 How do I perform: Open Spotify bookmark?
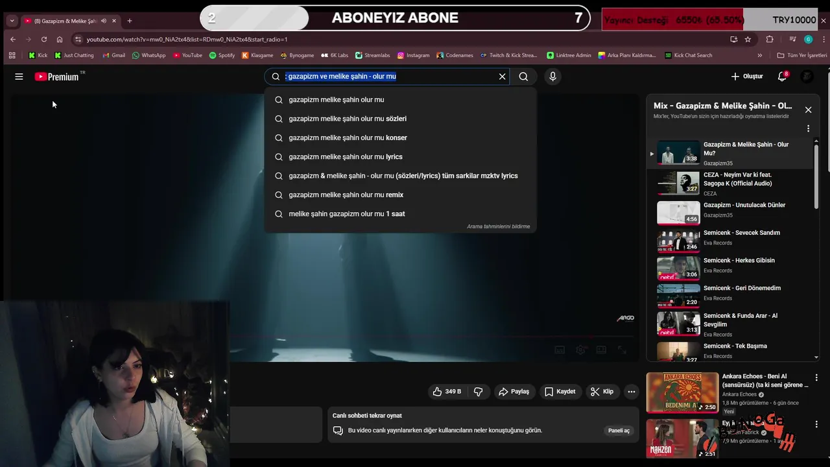pyautogui.click(x=222, y=55)
